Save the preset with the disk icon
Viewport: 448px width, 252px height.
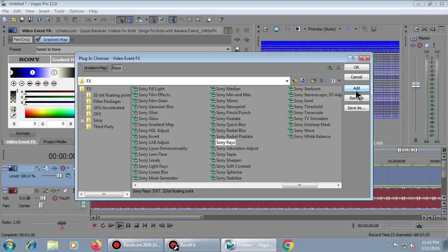pos(237,49)
